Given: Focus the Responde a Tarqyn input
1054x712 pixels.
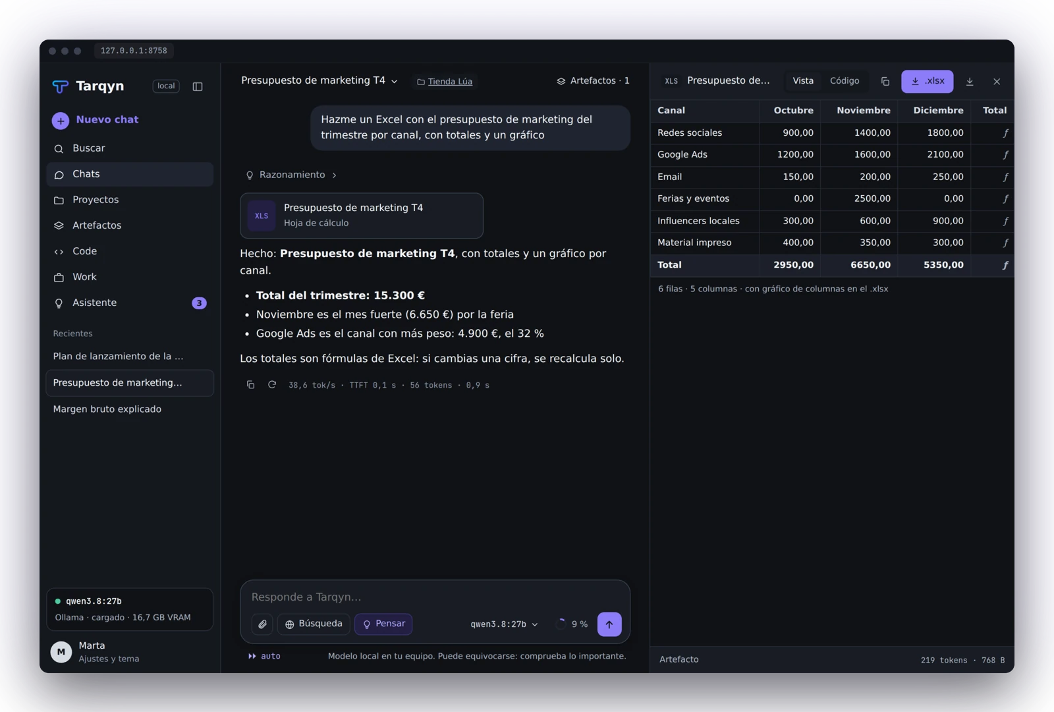Looking at the screenshot, I should coord(435,597).
